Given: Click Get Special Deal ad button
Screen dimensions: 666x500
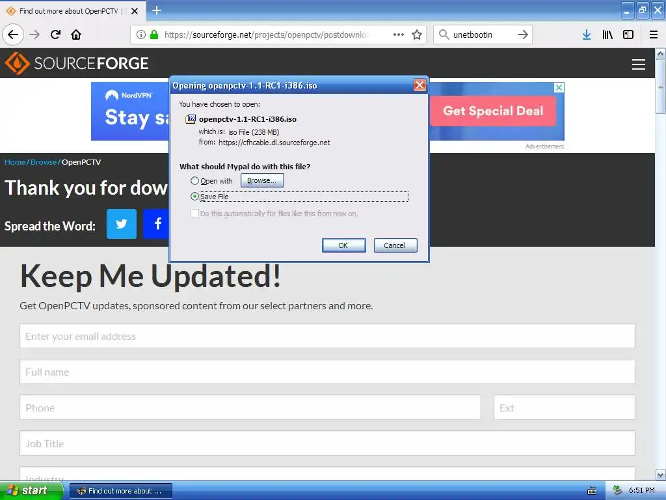Looking at the screenshot, I should pyautogui.click(x=493, y=111).
